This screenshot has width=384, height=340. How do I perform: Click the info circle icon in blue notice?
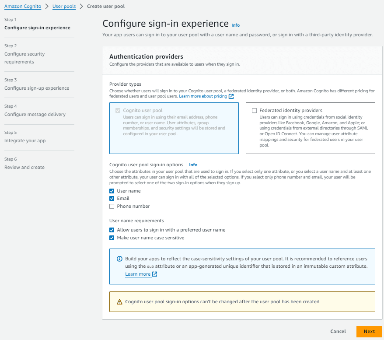click(119, 259)
